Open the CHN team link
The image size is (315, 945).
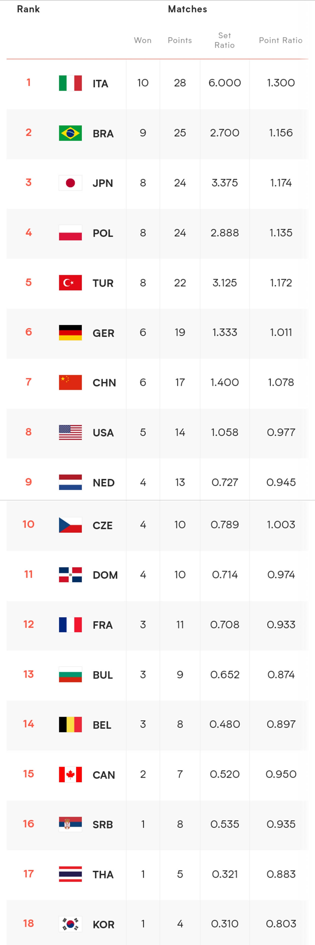(x=104, y=383)
